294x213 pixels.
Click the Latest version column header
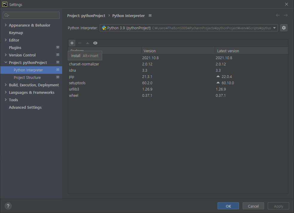click(x=252, y=51)
